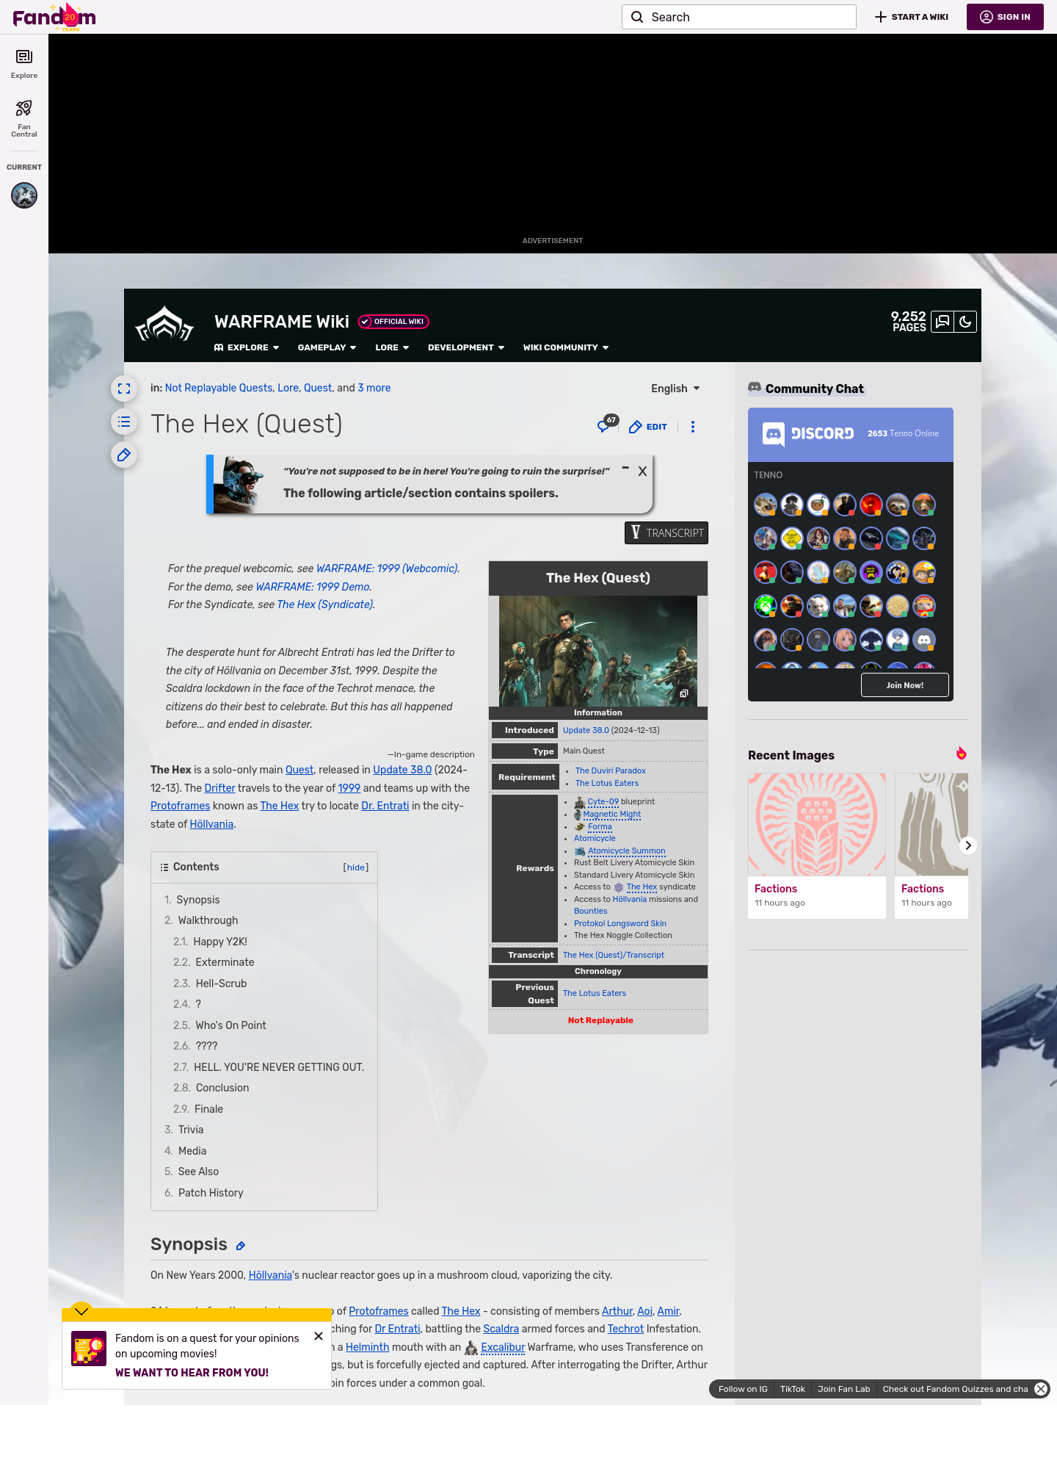Open the TikTok link in bottom bar

click(x=793, y=1389)
